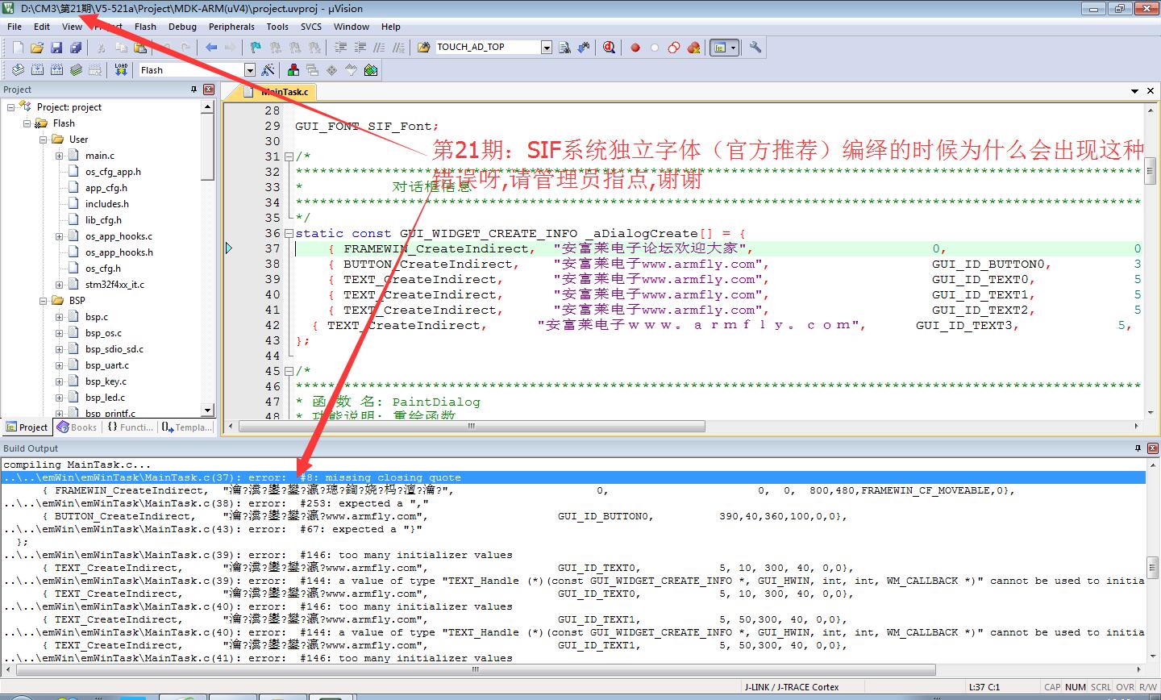
Task: Click the Paste toolbar icon
Action: pyautogui.click(x=140, y=48)
